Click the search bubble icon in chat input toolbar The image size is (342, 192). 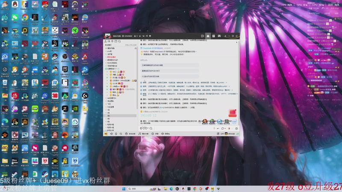151,128
